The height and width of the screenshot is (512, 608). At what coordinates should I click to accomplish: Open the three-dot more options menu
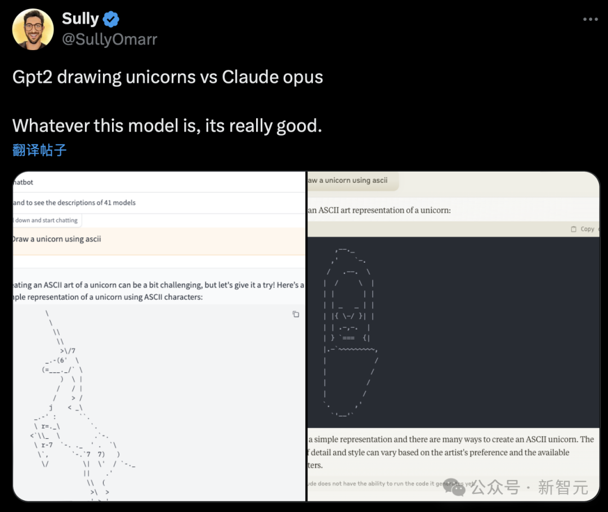pos(590,19)
